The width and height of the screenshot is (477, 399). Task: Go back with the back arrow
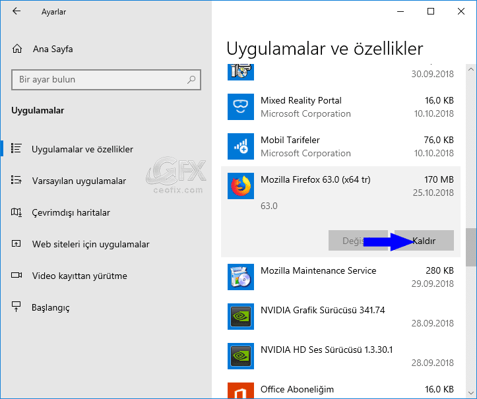point(16,11)
